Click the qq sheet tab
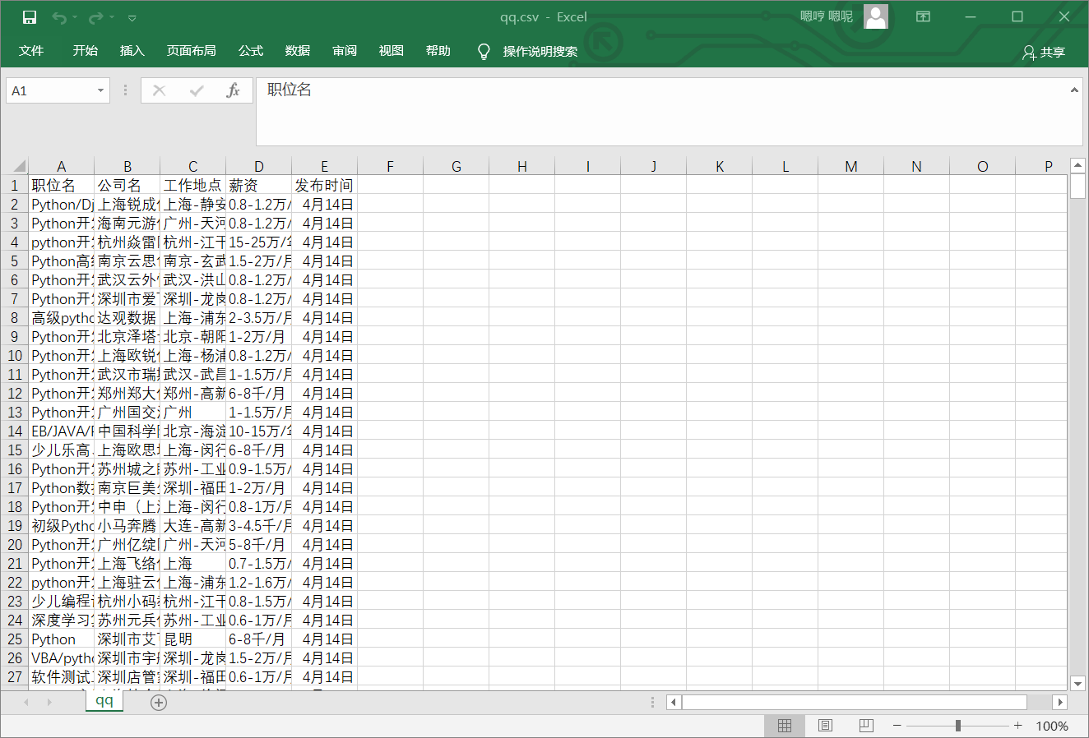 point(104,701)
